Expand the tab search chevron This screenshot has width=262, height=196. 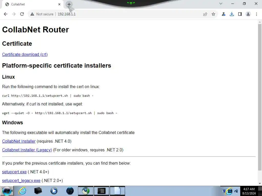click(221, 4)
